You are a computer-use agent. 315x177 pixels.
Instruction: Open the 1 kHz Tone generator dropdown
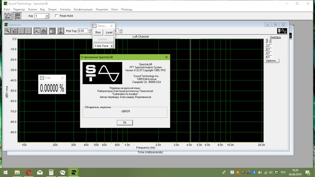[x=111, y=46]
